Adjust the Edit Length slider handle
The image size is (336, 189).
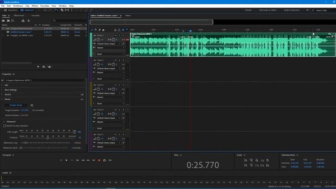pos(75,132)
